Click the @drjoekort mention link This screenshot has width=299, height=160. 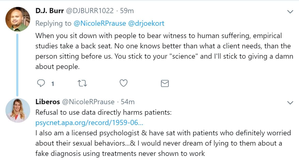[146, 23]
